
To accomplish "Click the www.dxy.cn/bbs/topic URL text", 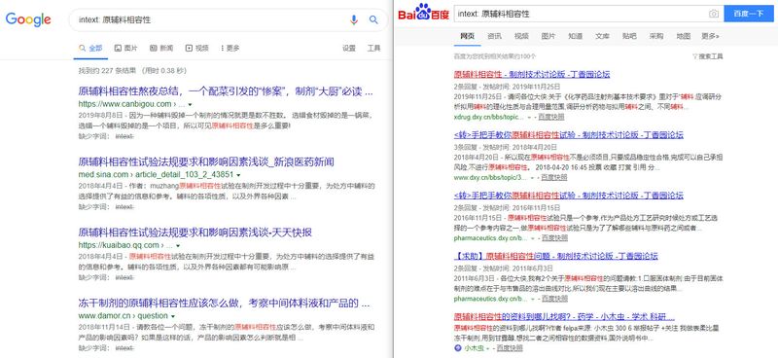I will coord(490,177).
